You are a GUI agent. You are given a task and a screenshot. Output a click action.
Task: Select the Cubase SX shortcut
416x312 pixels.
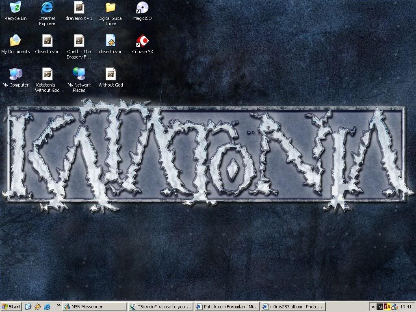click(142, 41)
